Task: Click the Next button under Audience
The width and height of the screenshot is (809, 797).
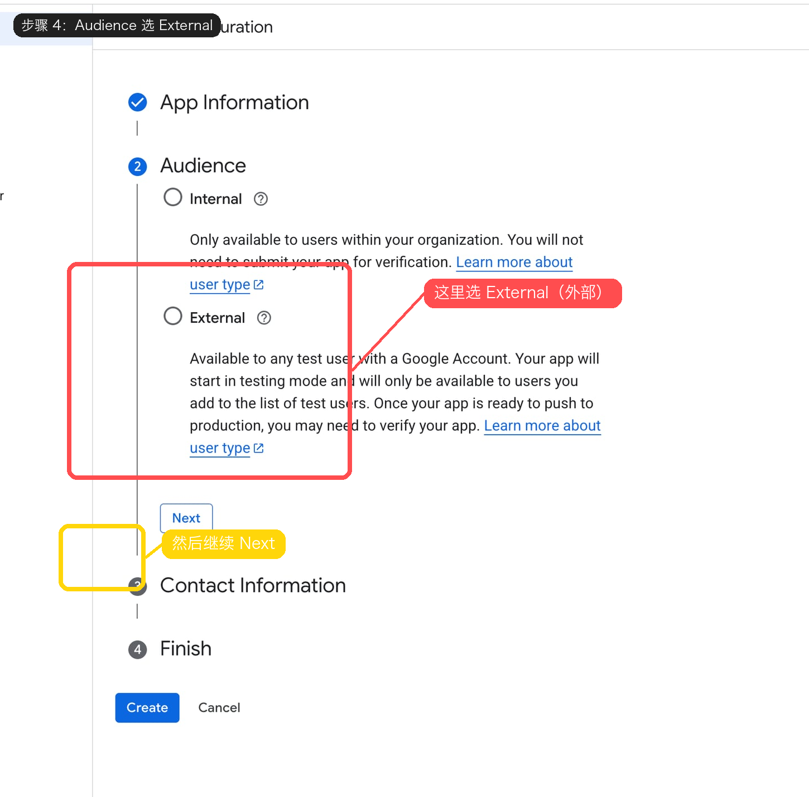Action: point(186,518)
